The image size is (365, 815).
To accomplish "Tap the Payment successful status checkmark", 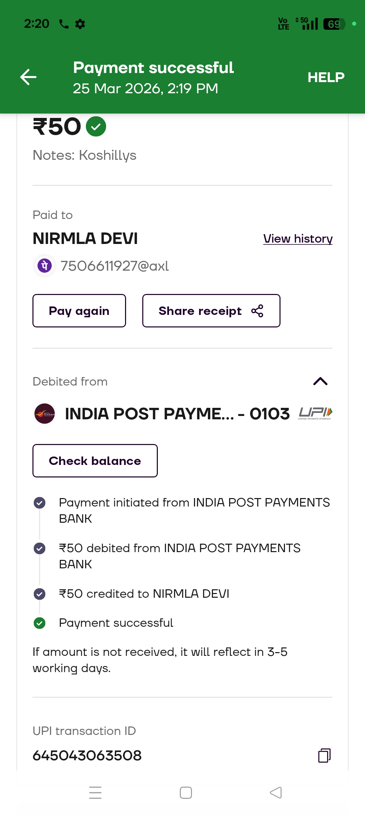I will coord(40,623).
